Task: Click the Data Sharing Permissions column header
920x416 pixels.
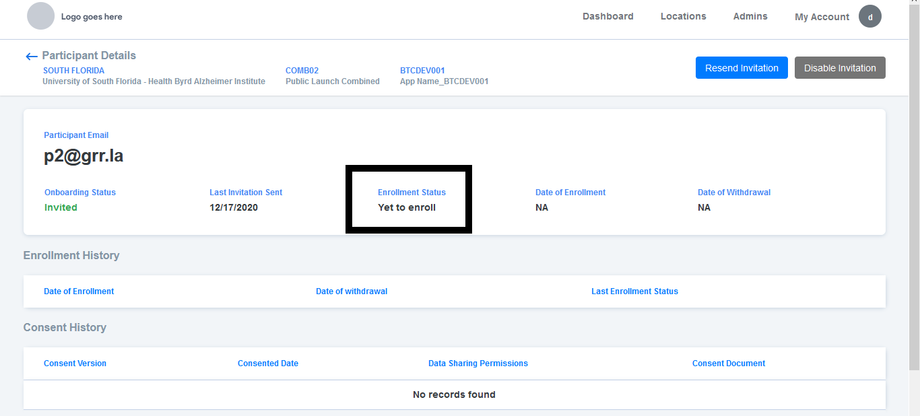Action: (478, 363)
